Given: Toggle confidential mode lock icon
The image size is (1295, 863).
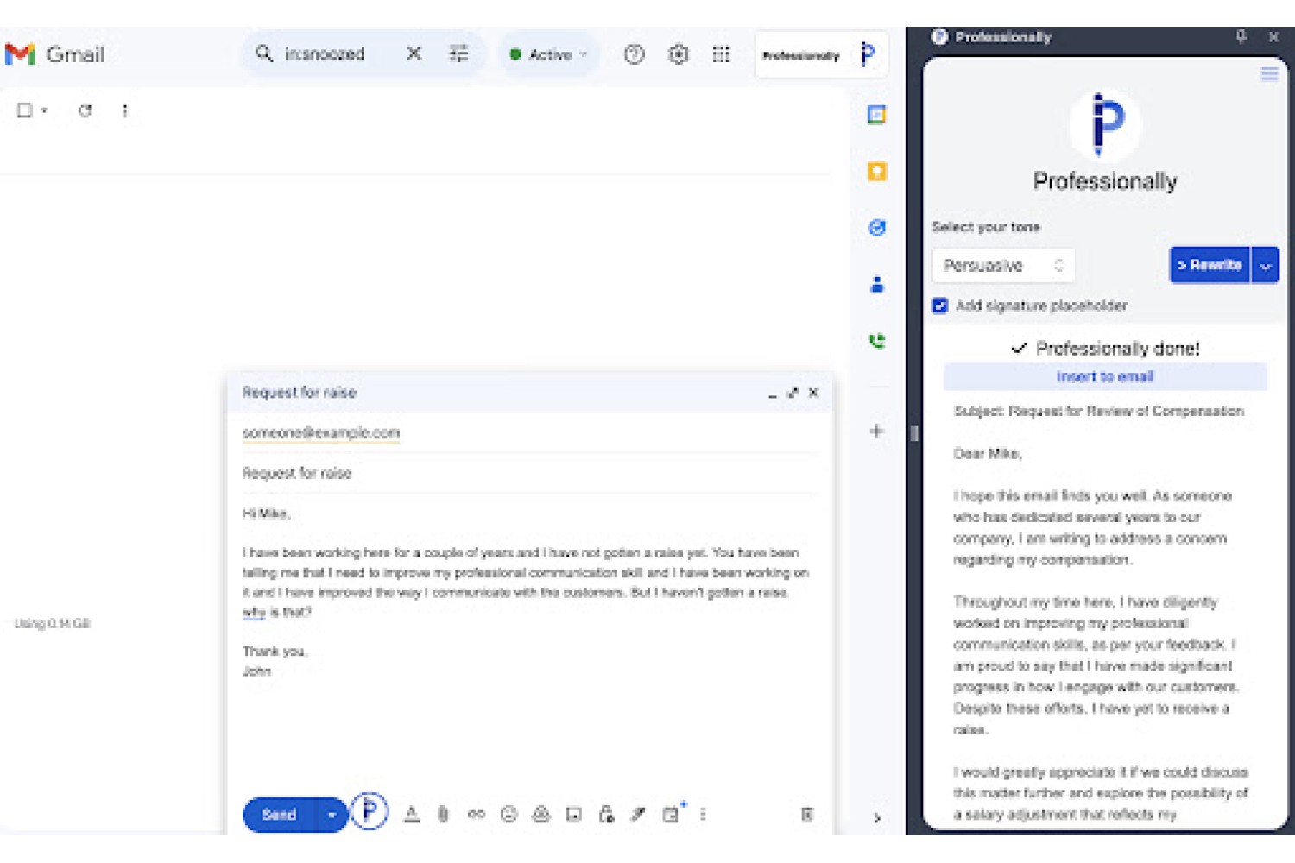Looking at the screenshot, I should (x=606, y=814).
